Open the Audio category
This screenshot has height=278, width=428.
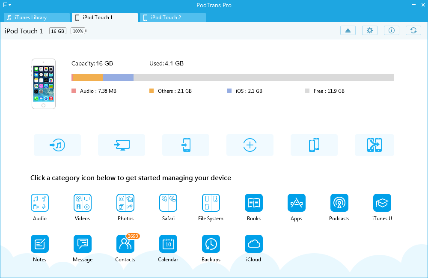pos(40,203)
